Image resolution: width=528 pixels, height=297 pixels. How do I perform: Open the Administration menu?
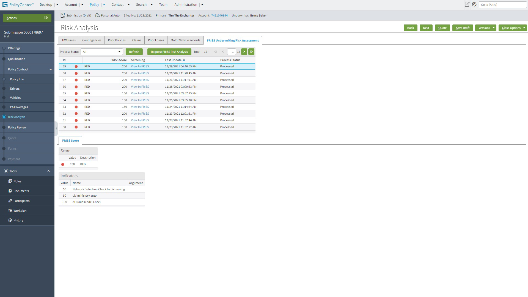tap(186, 5)
